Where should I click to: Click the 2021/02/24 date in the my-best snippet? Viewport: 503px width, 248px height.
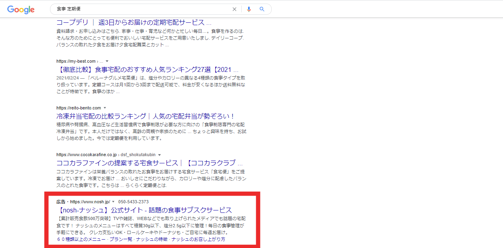tap(67, 77)
